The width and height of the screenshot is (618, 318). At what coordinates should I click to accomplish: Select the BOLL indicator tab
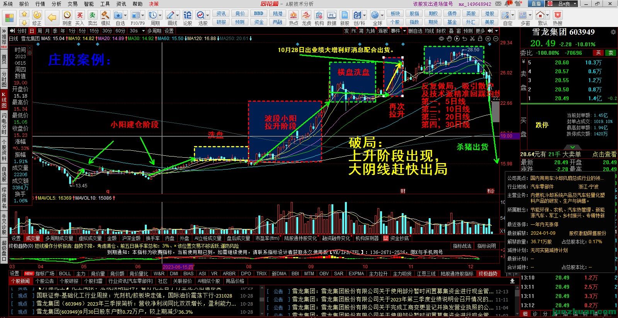pyautogui.click(x=65, y=273)
